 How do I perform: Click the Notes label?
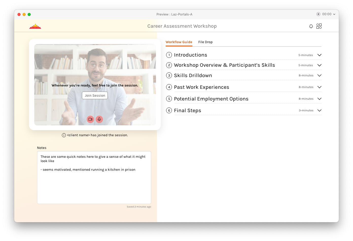coord(42,148)
